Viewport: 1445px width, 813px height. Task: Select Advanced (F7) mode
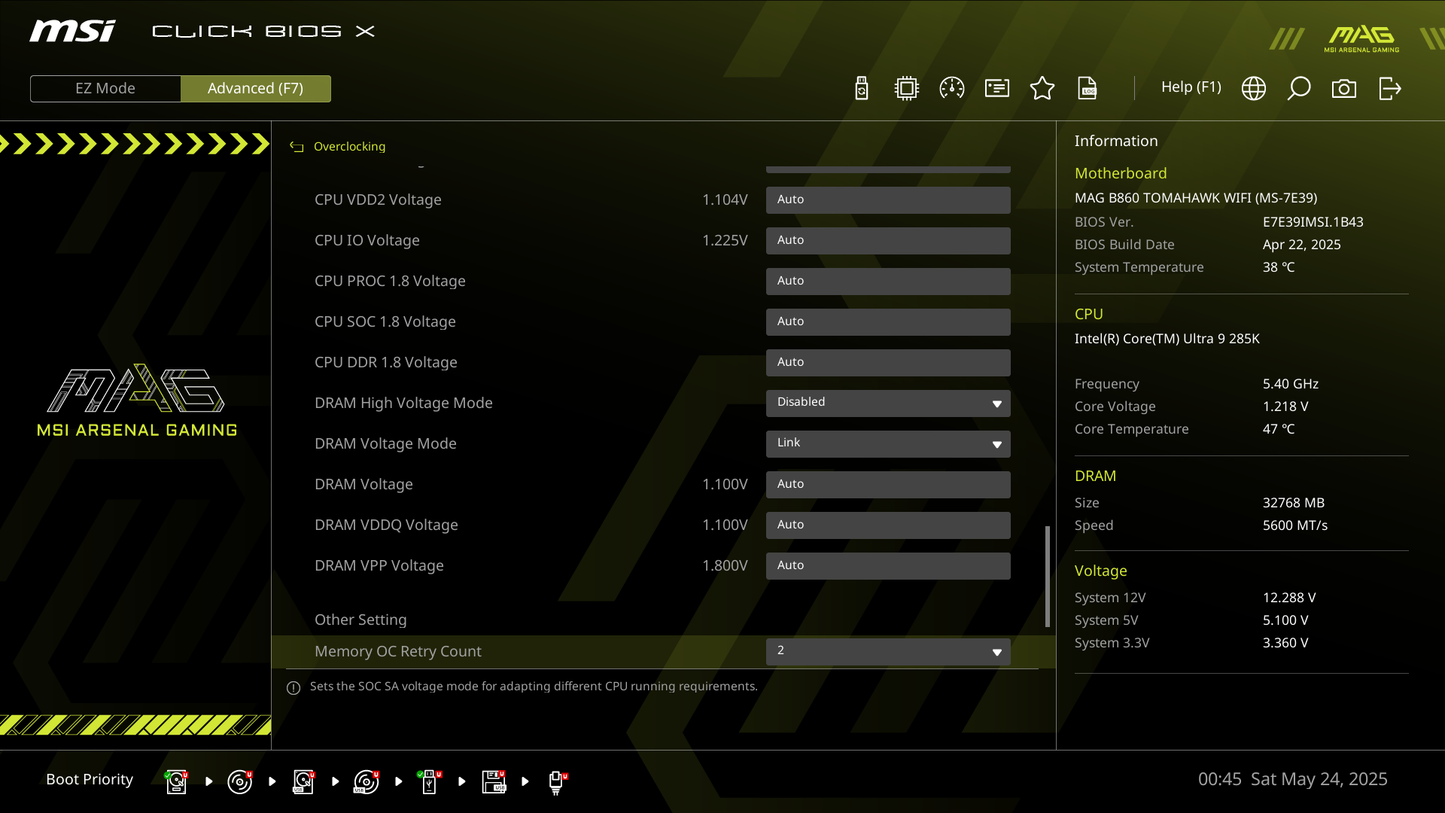[255, 88]
